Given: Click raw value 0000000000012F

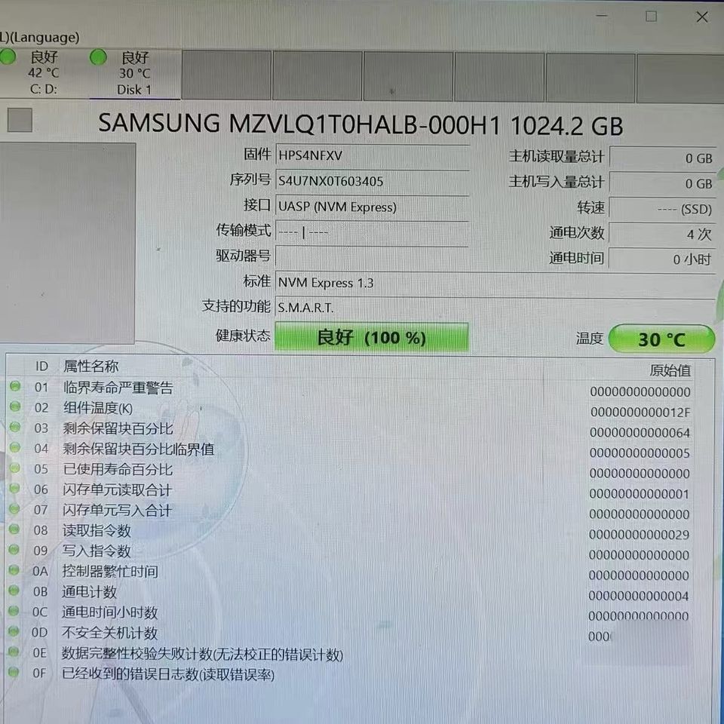Looking at the screenshot, I should (x=640, y=412).
